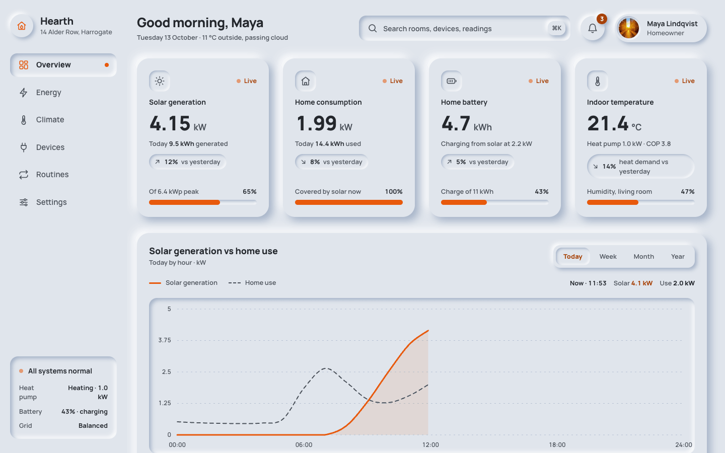Viewport: 725px width, 453px height.
Task: Click the search magnifier icon
Action: [373, 28]
